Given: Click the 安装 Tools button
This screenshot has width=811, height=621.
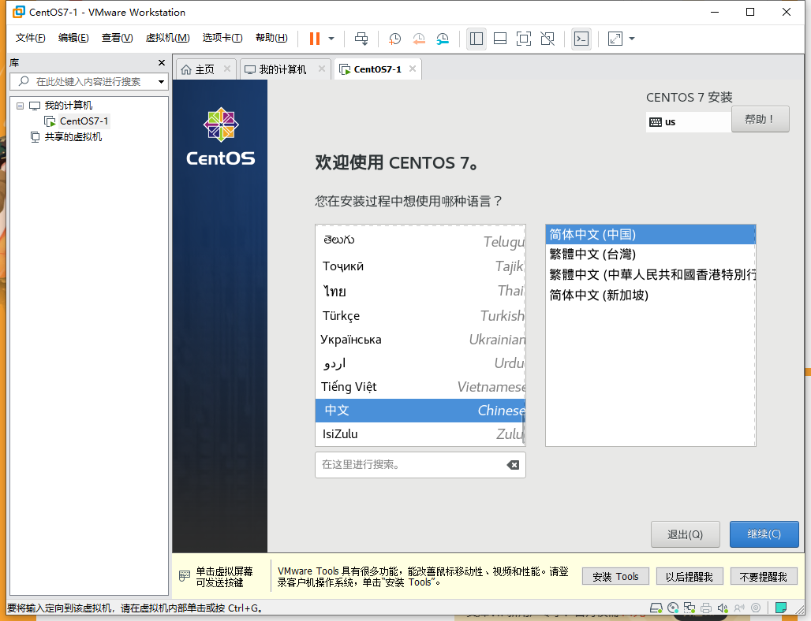Looking at the screenshot, I should pyautogui.click(x=615, y=577).
